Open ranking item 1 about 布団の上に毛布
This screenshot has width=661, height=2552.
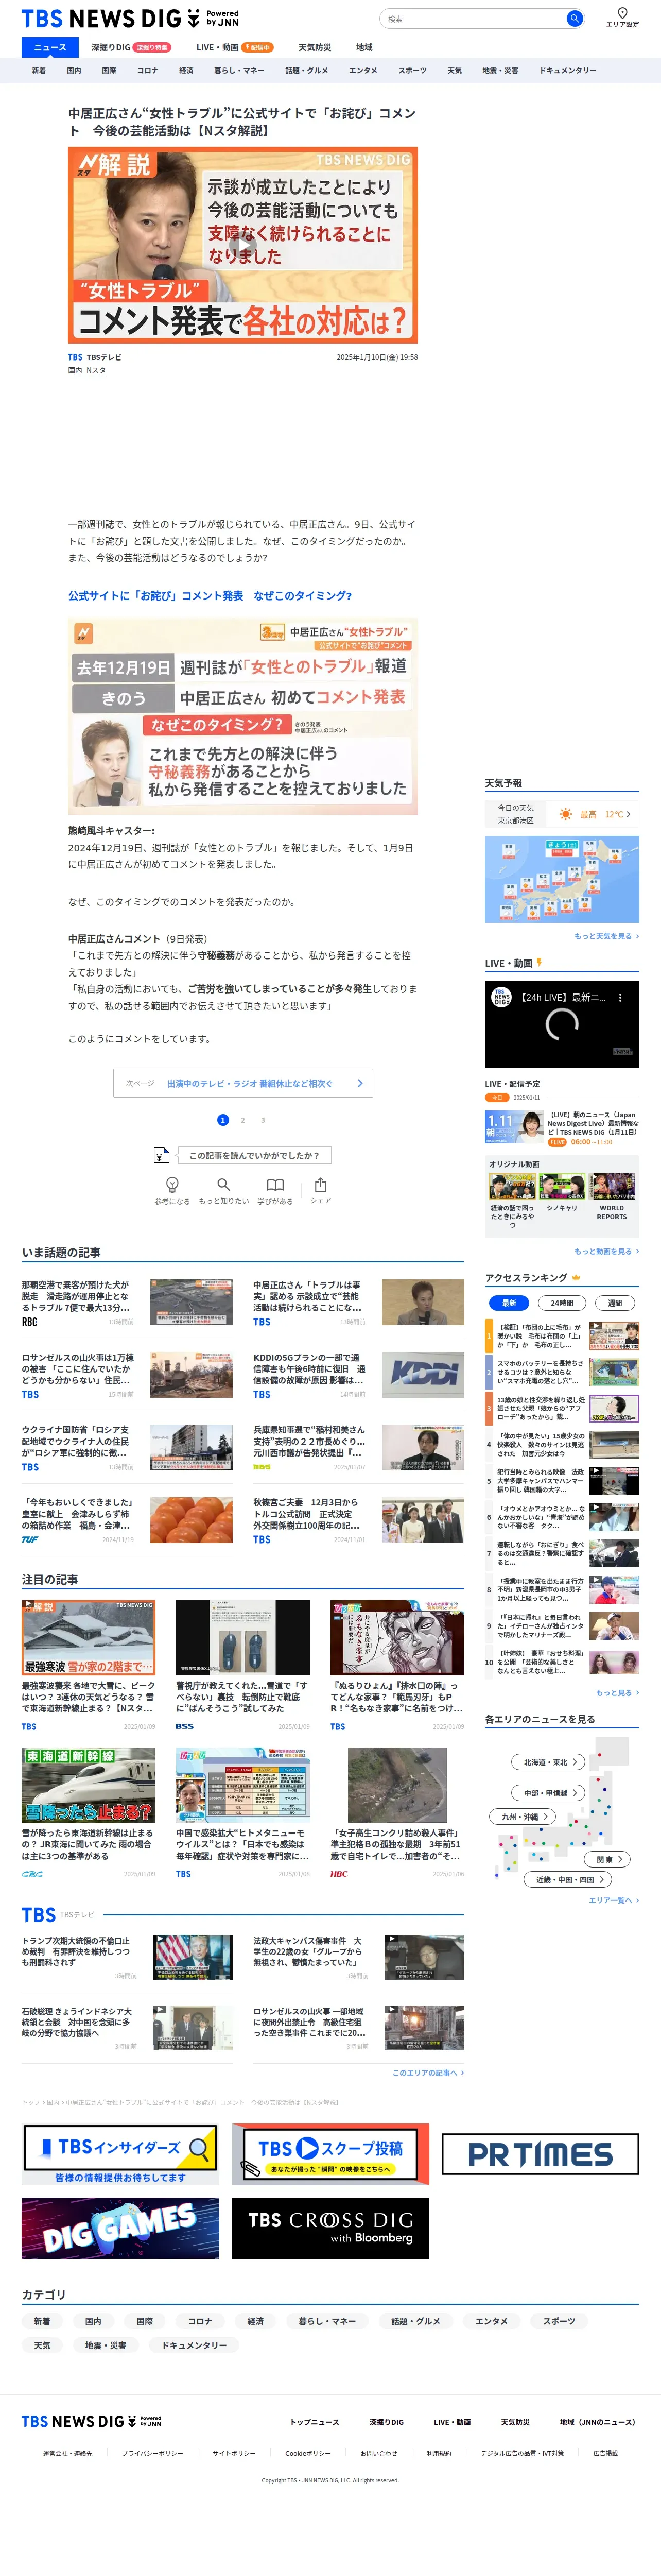click(x=562, y=1335)
